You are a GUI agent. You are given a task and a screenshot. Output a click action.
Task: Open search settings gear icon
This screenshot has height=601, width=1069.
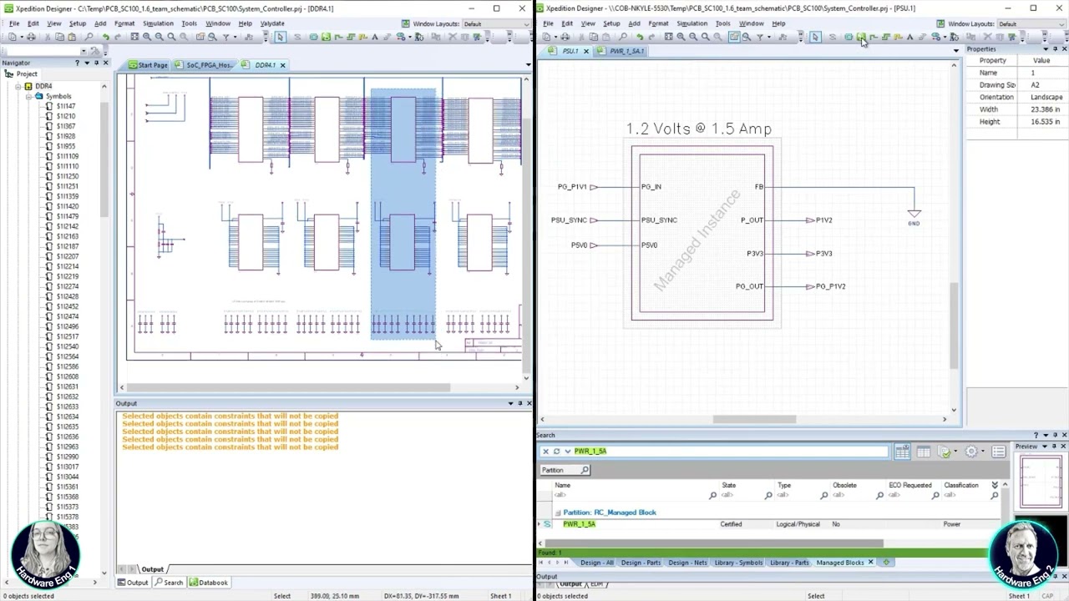tap(971, 452)
